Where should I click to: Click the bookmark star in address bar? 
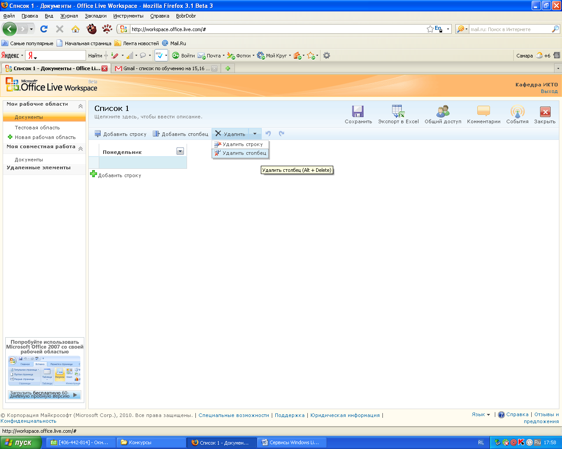point(430,29)
